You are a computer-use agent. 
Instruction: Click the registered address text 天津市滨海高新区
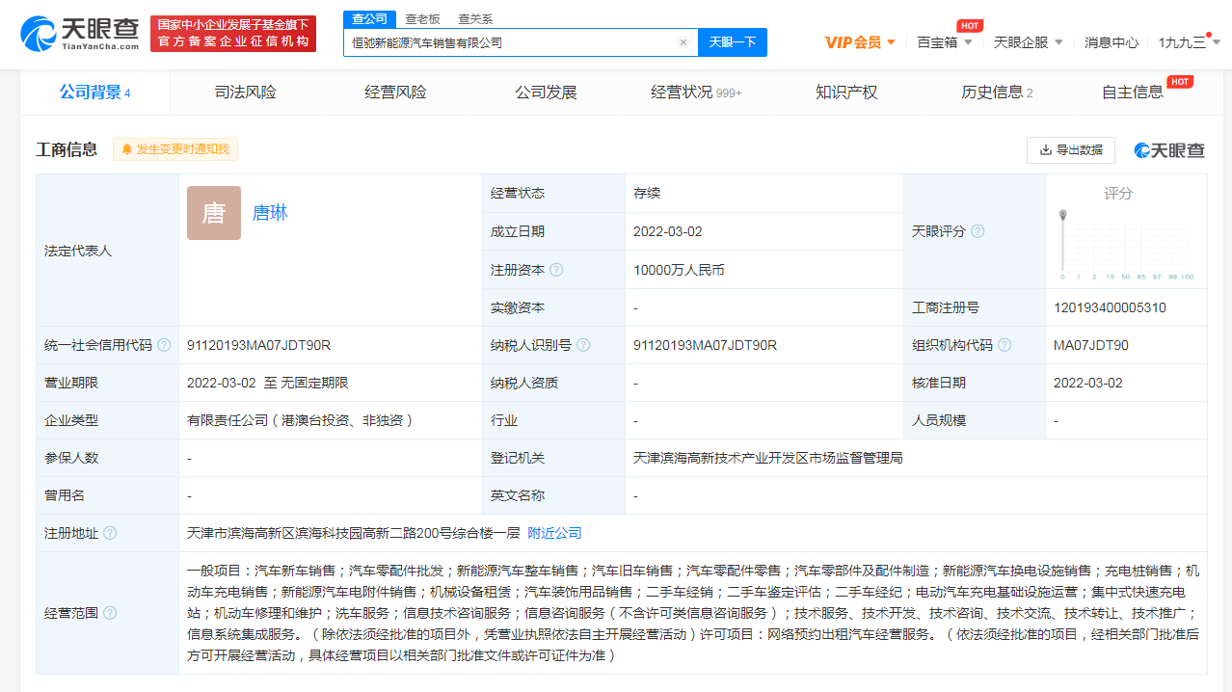pos(354,533)
